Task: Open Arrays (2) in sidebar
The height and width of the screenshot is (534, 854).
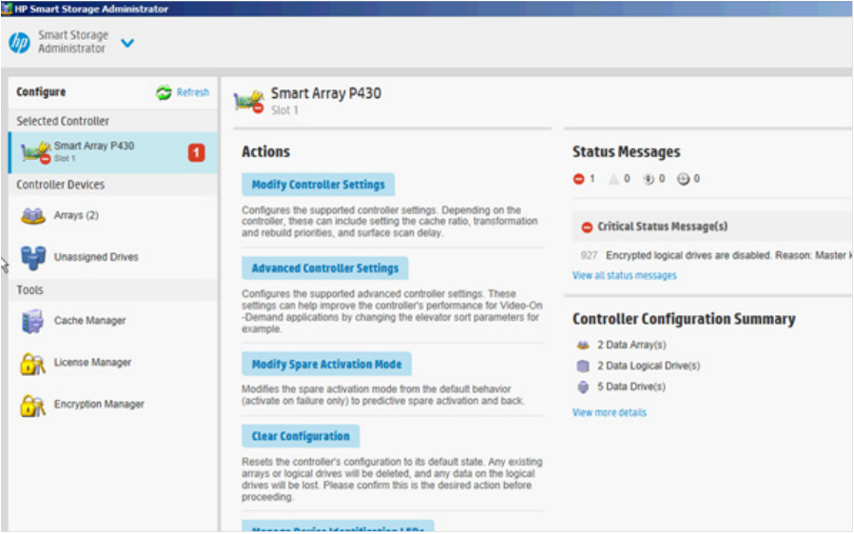Action: click(76, 215)
